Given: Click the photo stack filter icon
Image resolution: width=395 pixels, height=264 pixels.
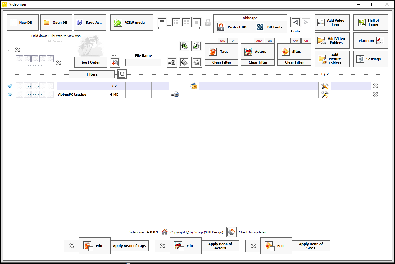Looking at the screenshot, I should (x=197, y=62).
